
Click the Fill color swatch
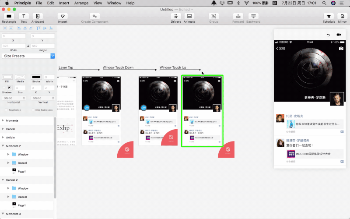click(7, 77)
